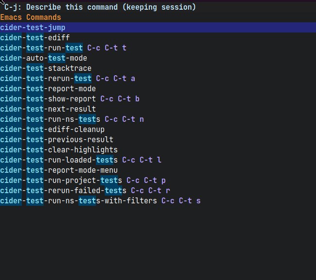Click the "C-j: Describe this command" header line
Viewport: 316px width, 280px height.
point(100,7)
